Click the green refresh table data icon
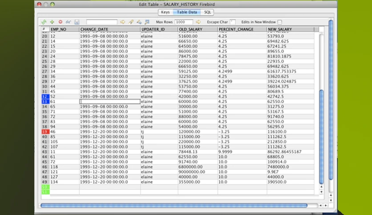Screen dimensions: 372x215 click(44, 22)
